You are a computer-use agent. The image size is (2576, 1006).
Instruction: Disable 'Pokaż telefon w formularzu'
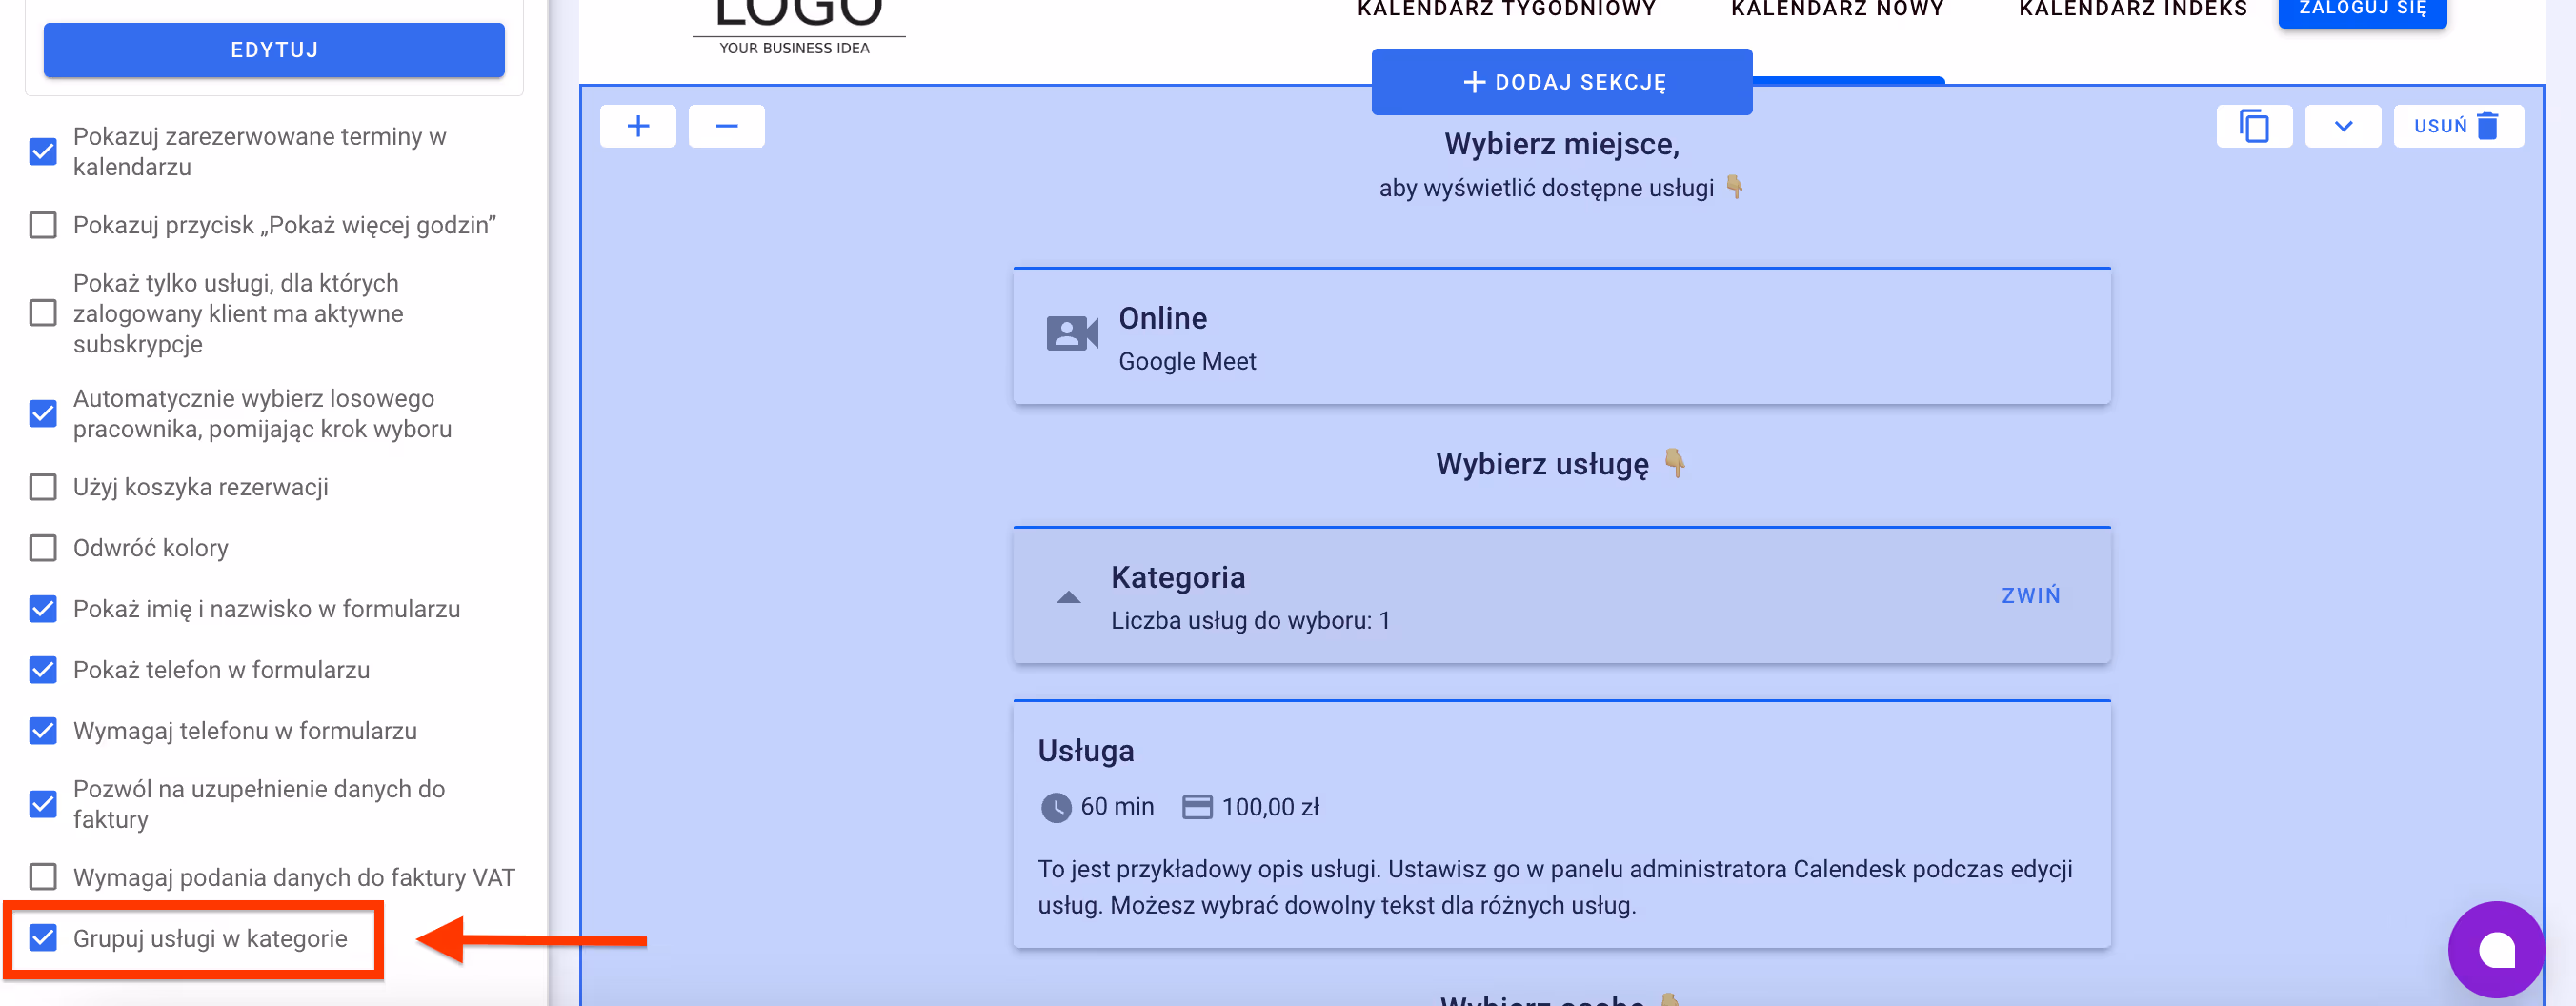point(43,670)
